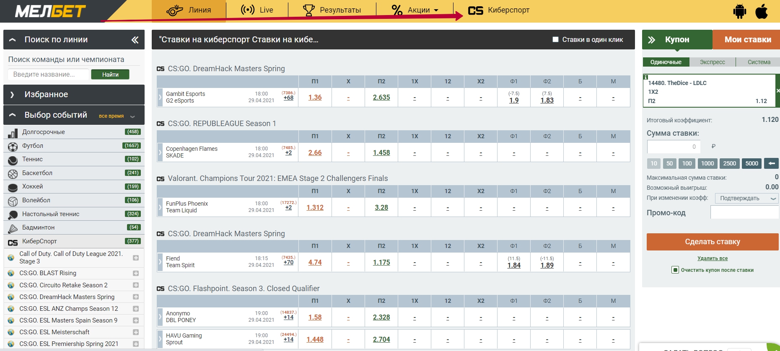This screenshot has height=351, width=780.
Task: Select the Баскетбол sport icon
Action: pos(13,173)
